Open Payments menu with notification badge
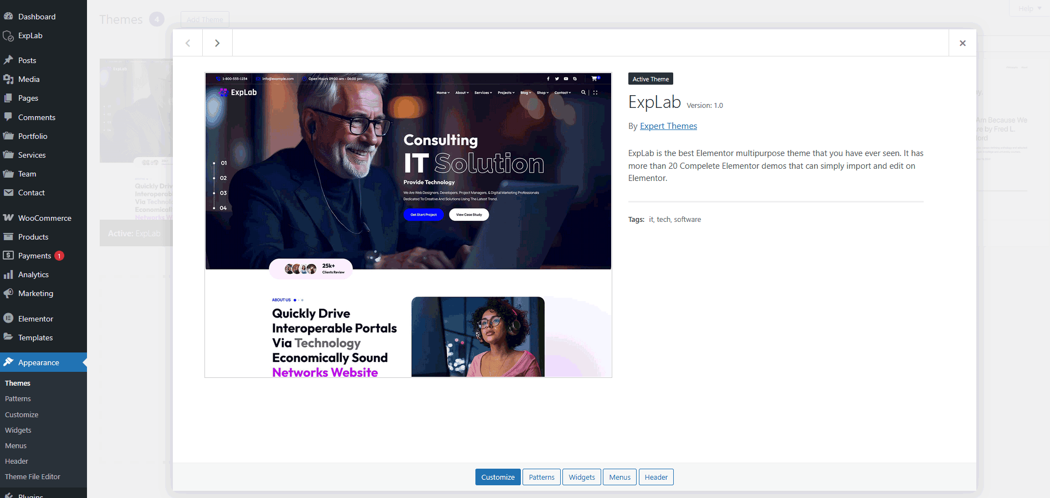 click(x=34, y=256)
